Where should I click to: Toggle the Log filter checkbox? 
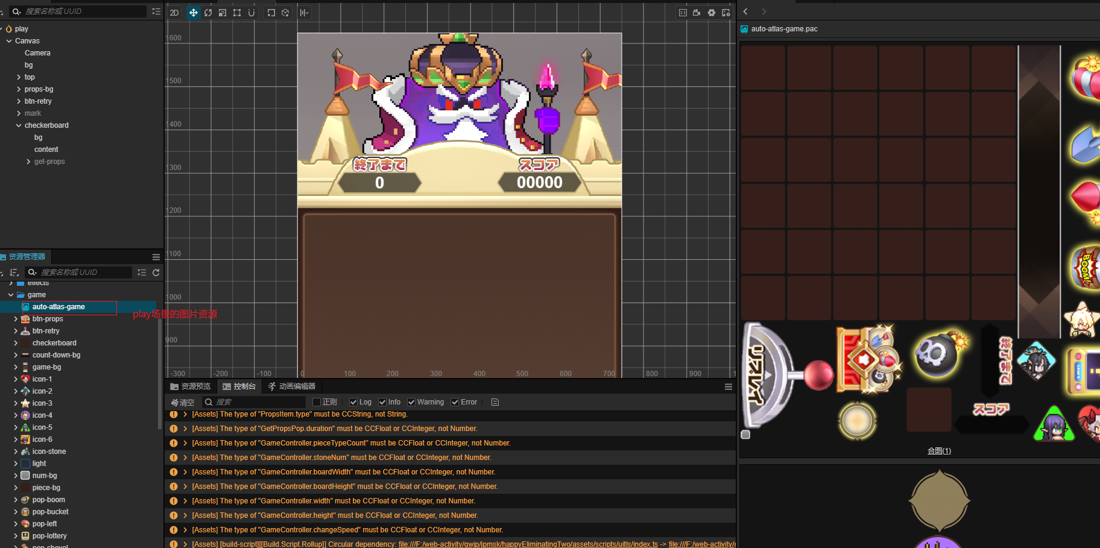coord(353,402)
